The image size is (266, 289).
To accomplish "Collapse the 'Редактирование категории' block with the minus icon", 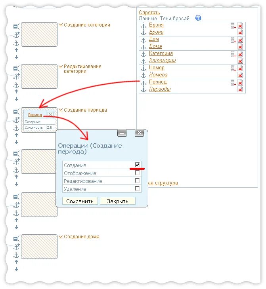I will (16, 68).
